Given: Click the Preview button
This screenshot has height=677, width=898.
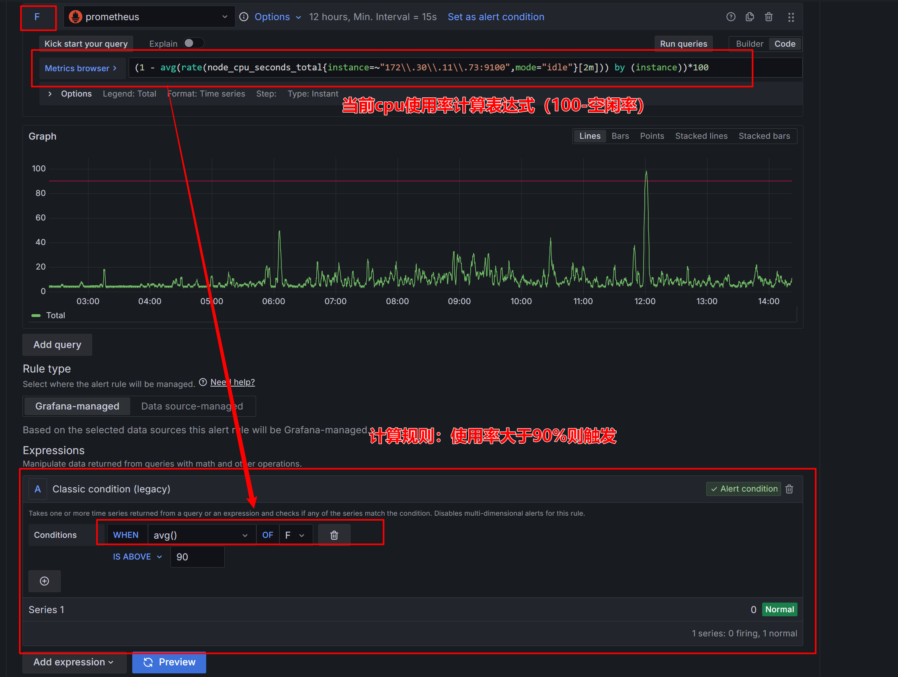Looking at the screenshot, I should point(169,662).
